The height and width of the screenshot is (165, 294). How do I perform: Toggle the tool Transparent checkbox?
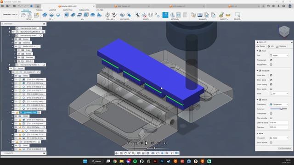[271, 60]
